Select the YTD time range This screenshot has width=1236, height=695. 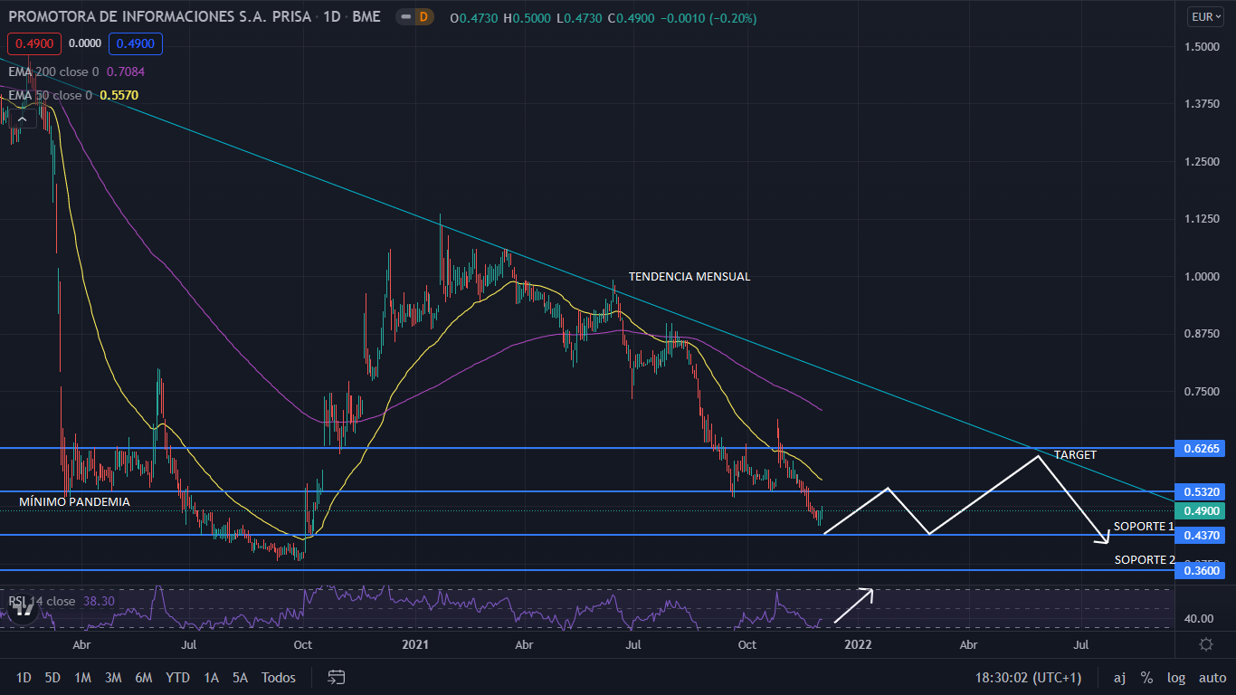177,677
